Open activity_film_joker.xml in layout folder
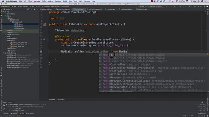209x117 pixels. tap(19, 43)
